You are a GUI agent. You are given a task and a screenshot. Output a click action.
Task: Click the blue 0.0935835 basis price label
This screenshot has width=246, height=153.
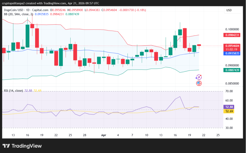coord(232,54)
